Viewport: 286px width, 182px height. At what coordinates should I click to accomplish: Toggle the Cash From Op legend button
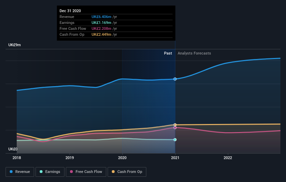(x=127, y=172)
